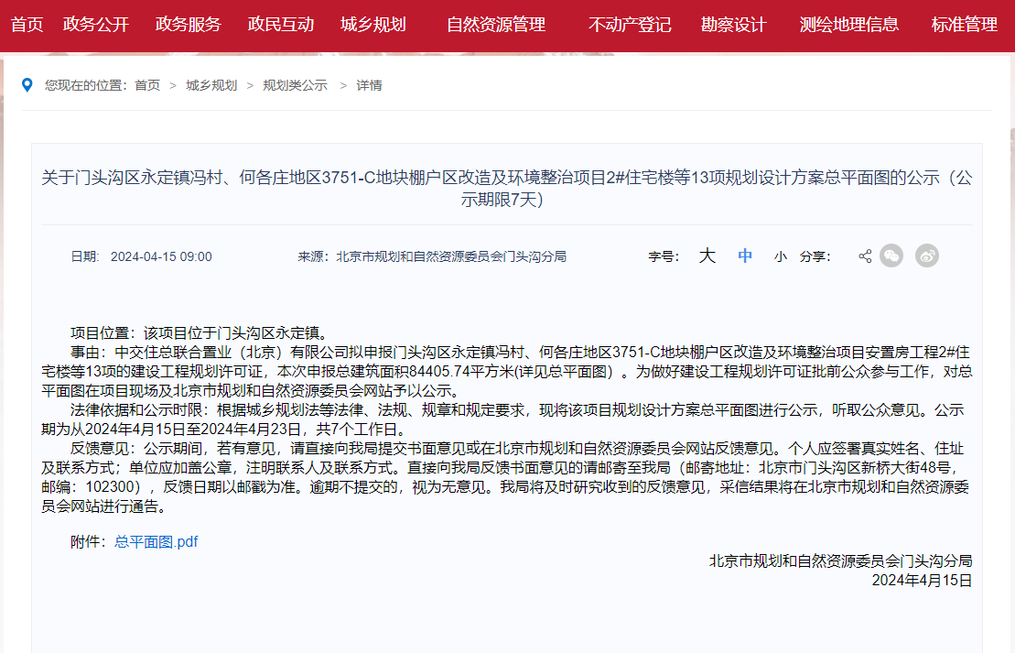Viewport: 1015px width, 653px height.
Task: Share article via WeChat icon
Action: (x=891, y=256)
